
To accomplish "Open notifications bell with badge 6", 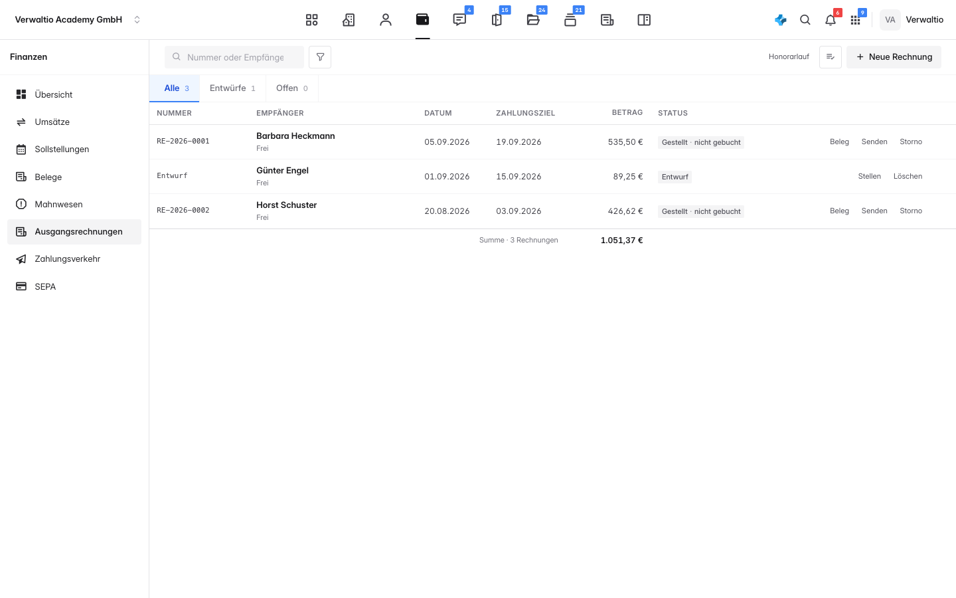I will coord(831,20).
